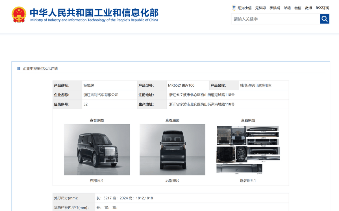
Task: Open the 阳光小信 link
Action: pos(244,8)
